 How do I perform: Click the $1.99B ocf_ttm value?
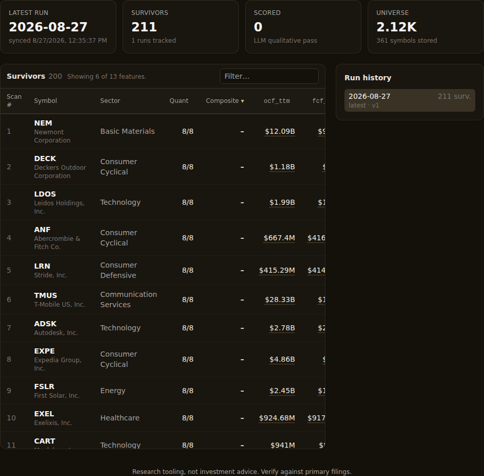[x=282, y=202]
